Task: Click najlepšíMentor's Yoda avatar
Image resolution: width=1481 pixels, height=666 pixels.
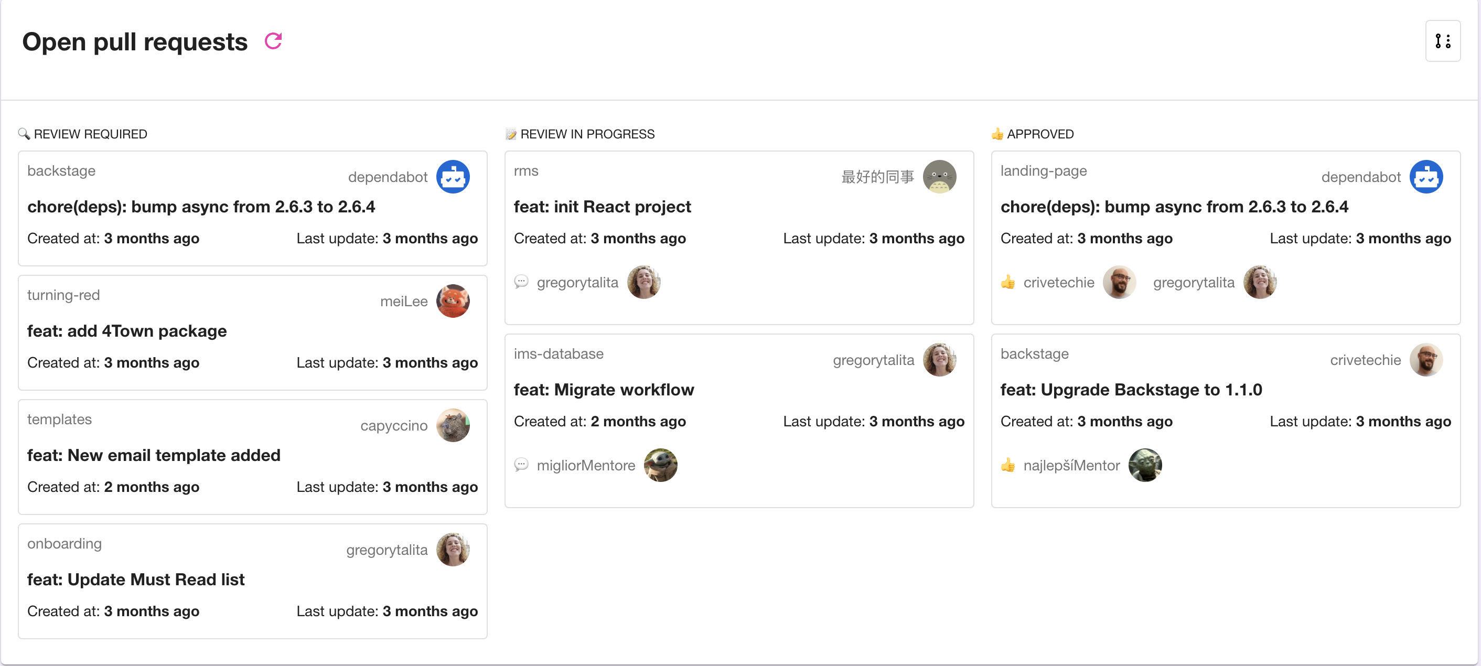Action: tap(1145, 465)
